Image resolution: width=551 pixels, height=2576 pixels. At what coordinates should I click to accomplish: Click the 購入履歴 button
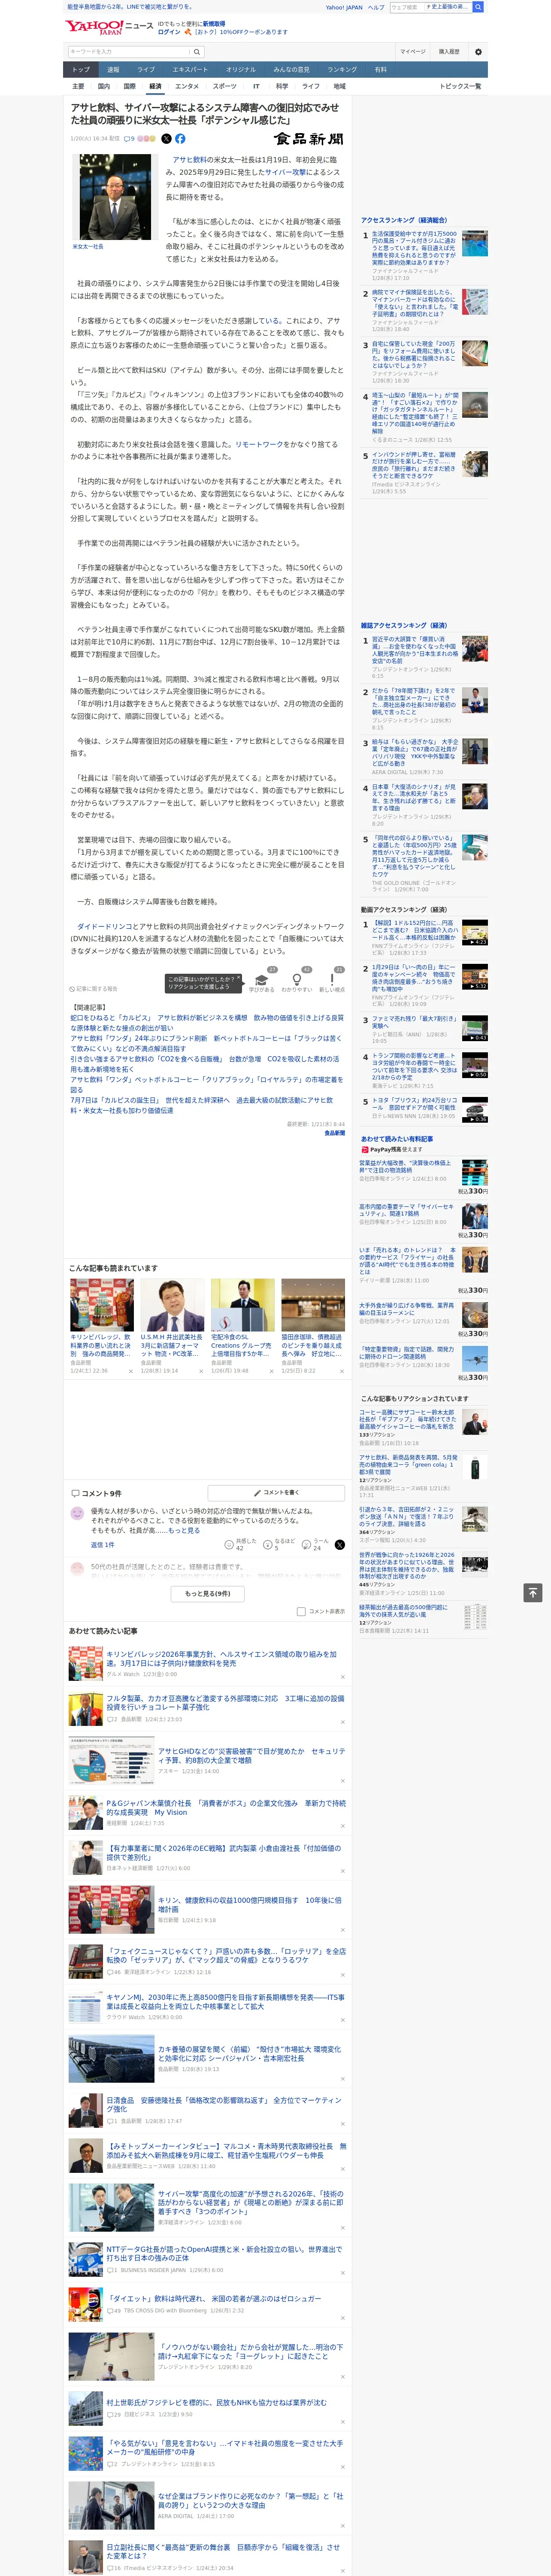coord(449,52)
